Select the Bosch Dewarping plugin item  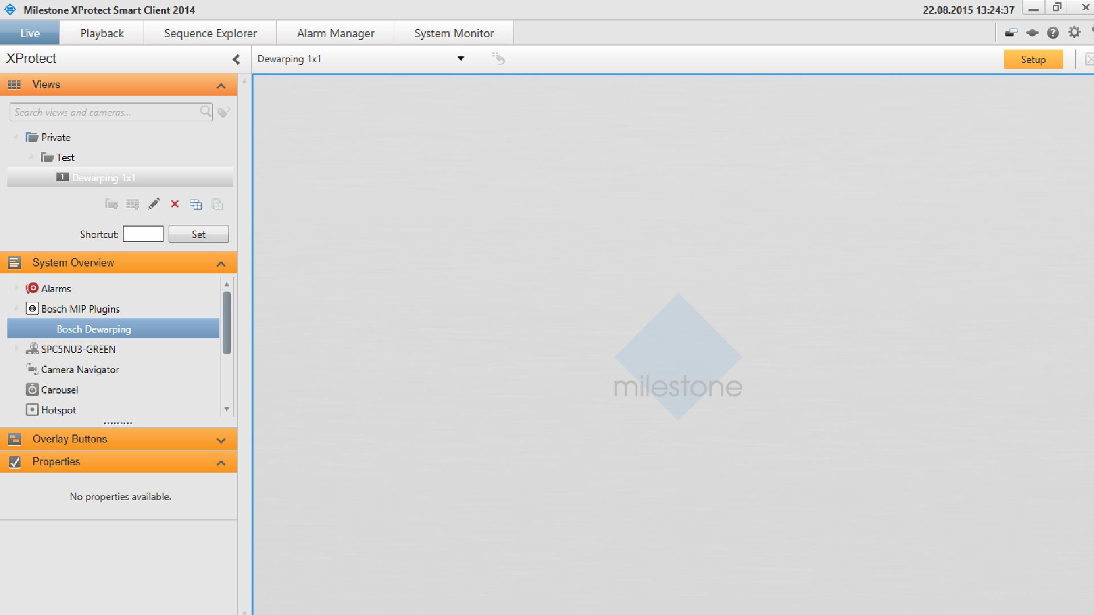(x=113, y=329)
